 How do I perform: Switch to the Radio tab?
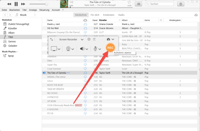[x=121, y=15]
